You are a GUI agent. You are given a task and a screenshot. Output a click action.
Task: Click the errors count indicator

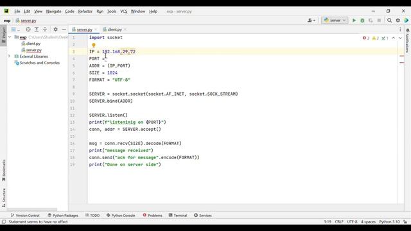coord(366,38)
